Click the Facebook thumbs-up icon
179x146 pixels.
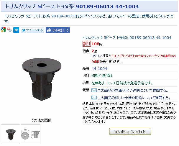click(49, 30)
